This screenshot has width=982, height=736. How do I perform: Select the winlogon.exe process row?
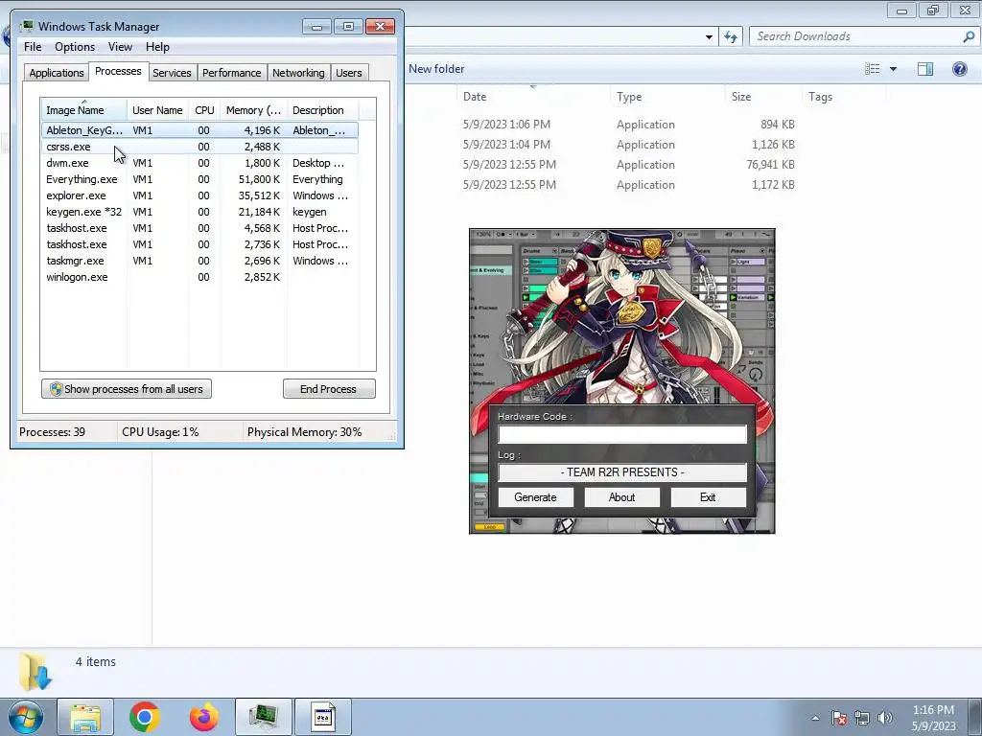[199, 277]
